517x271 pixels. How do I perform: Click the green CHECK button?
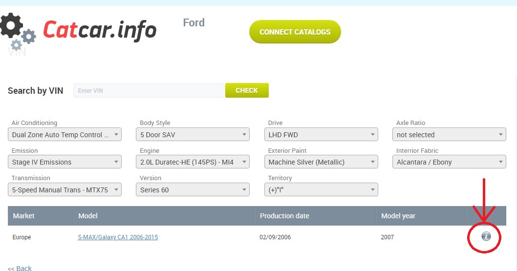(x=247, y=90)
